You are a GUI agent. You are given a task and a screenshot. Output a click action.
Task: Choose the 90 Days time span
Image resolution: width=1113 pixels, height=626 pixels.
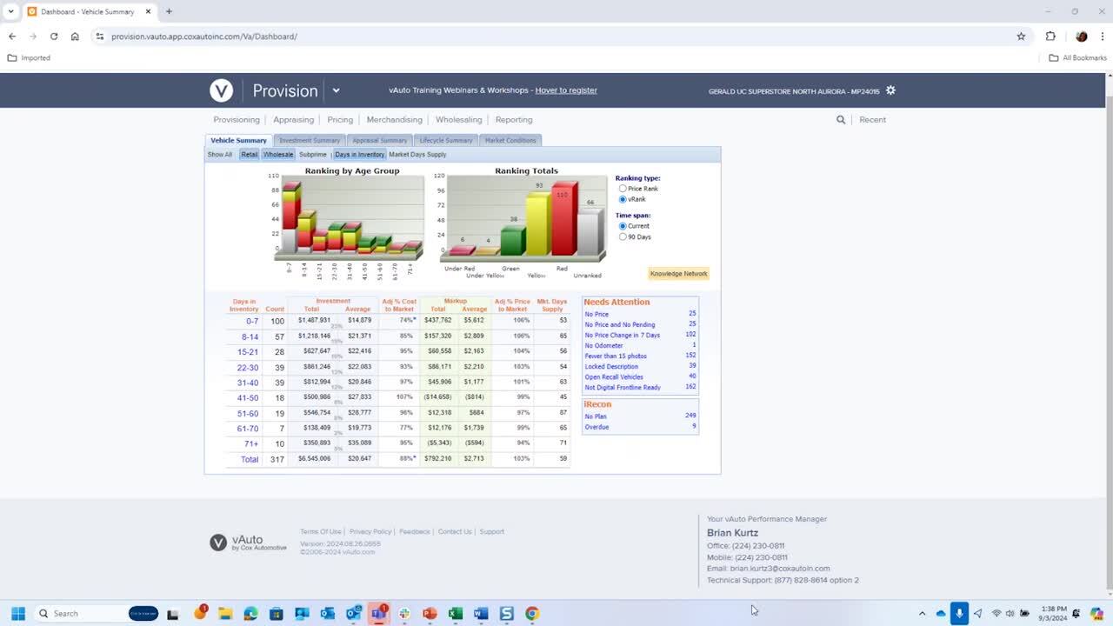point(623,236)
